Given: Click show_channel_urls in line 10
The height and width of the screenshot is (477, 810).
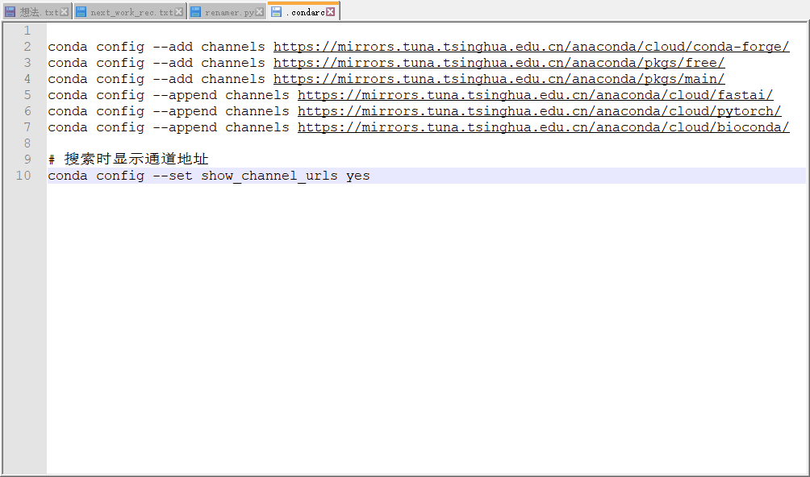Looking at the screenshot, I should tap(269, 176).
